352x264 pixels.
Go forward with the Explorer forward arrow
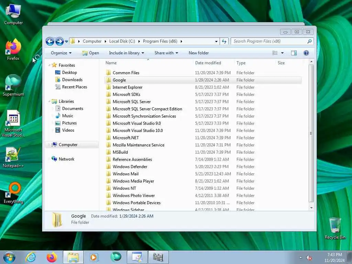tap(59, 41)
